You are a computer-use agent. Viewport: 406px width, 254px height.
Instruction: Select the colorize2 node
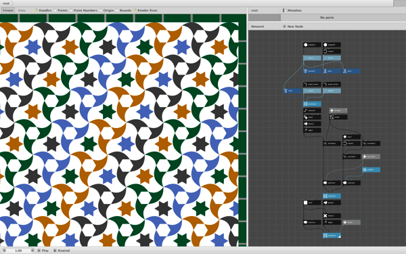(x=352, y=183)
